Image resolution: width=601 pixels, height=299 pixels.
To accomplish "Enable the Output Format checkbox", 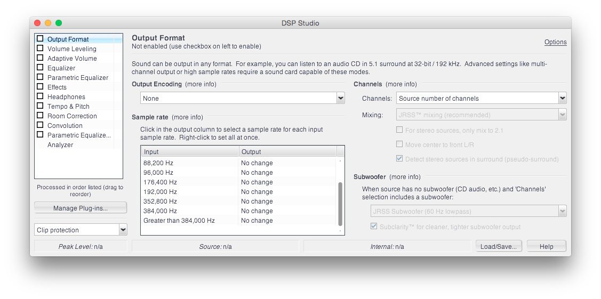I will coord(40,39).
